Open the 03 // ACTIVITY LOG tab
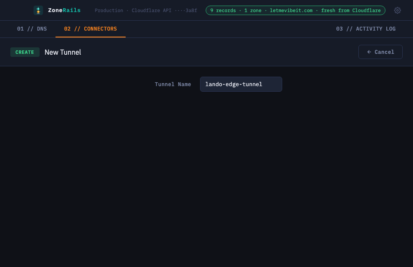 click(366, 29)
